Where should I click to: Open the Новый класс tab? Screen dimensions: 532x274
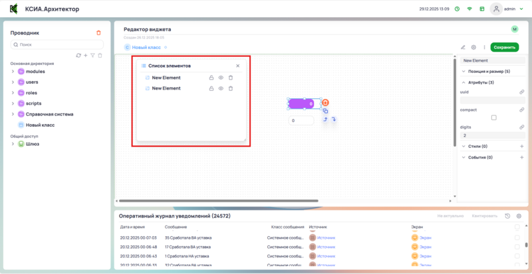pyautogui.click(x=144, y=48)
